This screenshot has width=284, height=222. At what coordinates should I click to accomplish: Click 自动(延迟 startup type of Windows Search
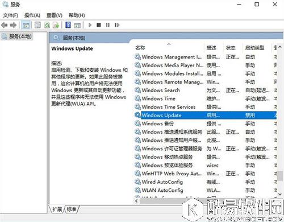tap(257, 90)
